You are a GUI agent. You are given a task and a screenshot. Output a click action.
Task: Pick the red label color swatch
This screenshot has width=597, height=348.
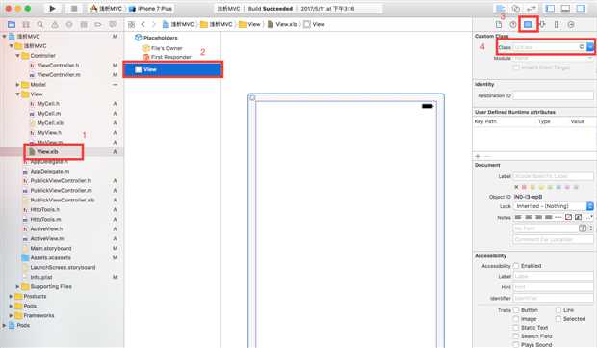(x=524, y=187)
